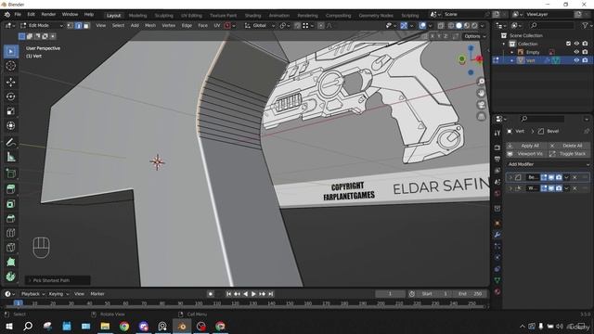
Task: Click the Viewport Vis button
Action: point(526,154)
